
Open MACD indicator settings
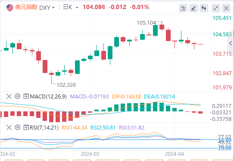(x=18, y=96)
